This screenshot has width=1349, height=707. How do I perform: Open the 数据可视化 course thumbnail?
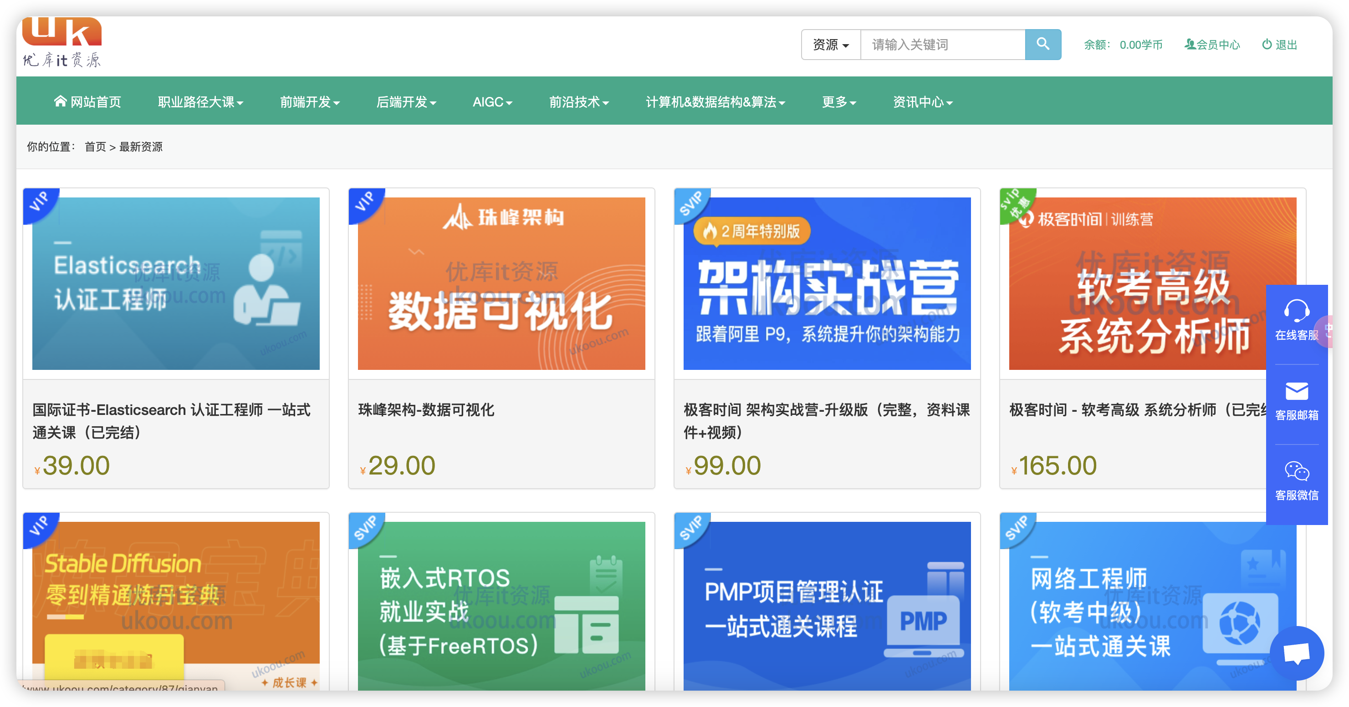[501, 283]
